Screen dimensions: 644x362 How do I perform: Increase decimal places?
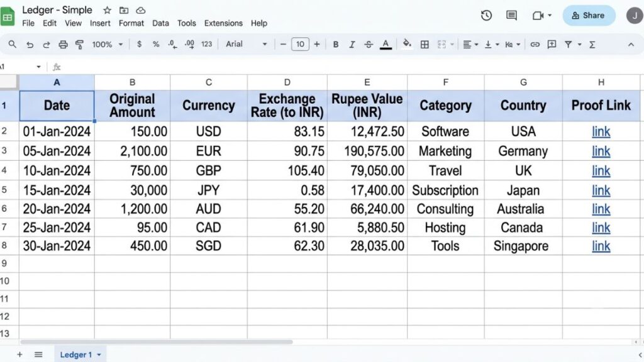coord(189,45)
